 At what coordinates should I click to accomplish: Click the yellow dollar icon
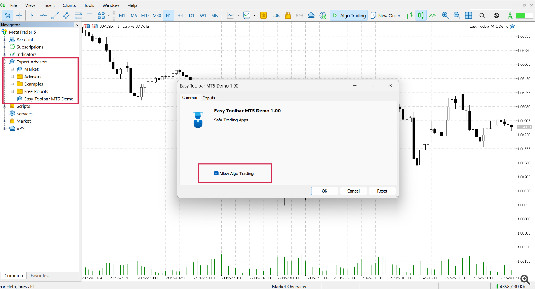coord(264,15)
